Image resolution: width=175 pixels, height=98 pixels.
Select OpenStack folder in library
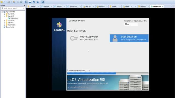(12, 25)
